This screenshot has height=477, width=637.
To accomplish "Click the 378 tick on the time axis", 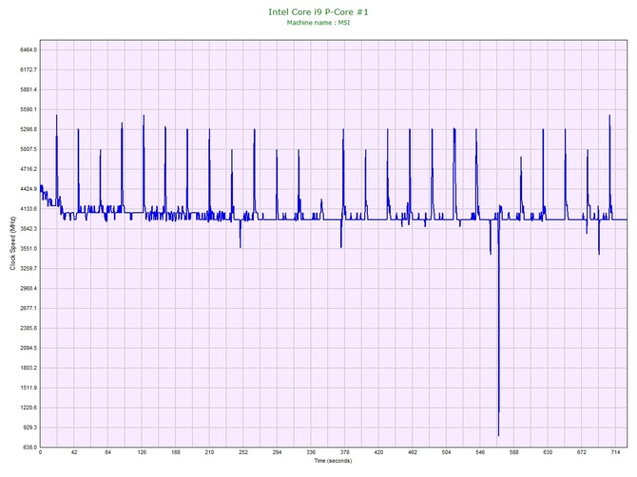I will click(344, 452).
